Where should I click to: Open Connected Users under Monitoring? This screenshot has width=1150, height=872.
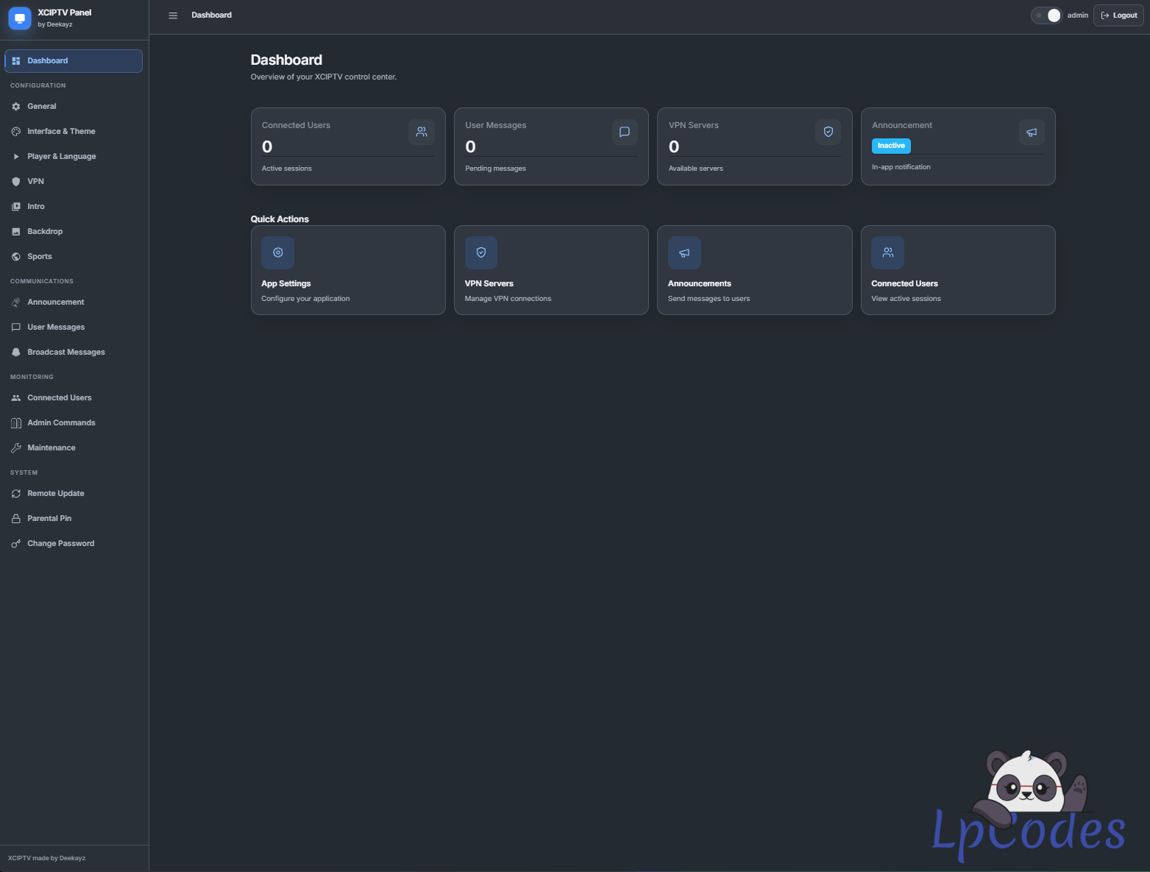tap(74, 398)
